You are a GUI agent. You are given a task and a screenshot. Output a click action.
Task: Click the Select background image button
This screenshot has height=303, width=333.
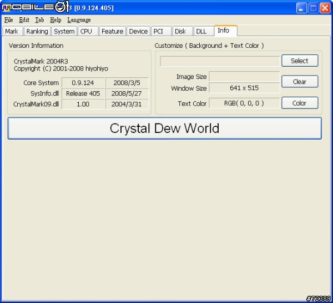tap(300, 61)
